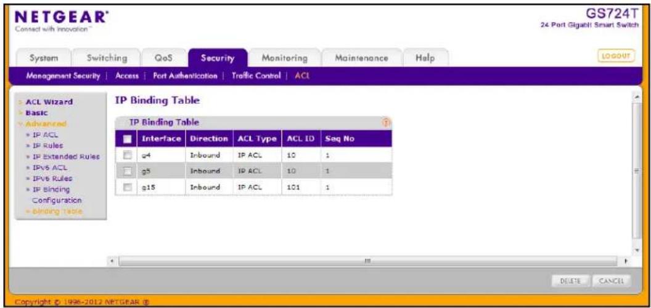Click the CANCEL button
The image size is (651, 308).
[611, 281]
